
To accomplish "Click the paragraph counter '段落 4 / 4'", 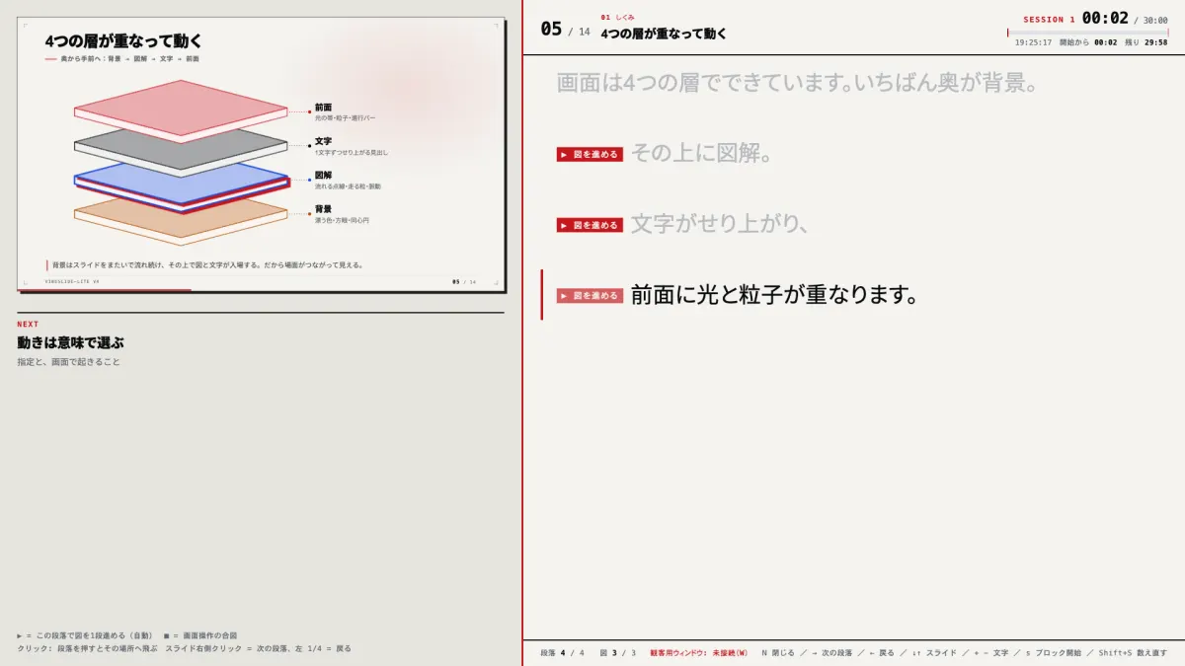I will tap(562, 653).
